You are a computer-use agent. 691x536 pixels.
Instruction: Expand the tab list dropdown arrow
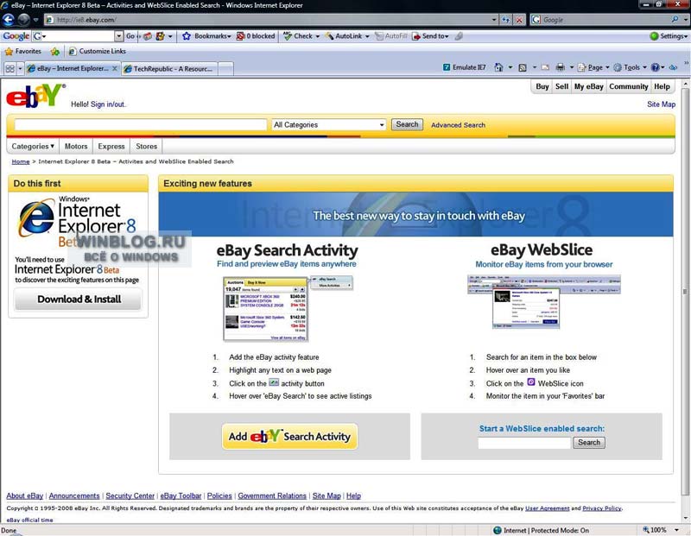tap(20, 69)
